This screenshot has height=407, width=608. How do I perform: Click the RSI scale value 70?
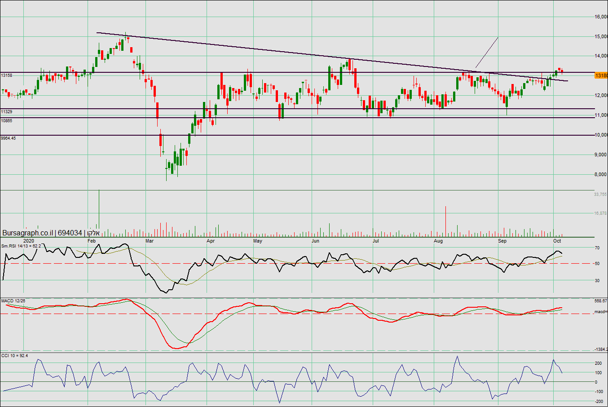tap(597, 248)
